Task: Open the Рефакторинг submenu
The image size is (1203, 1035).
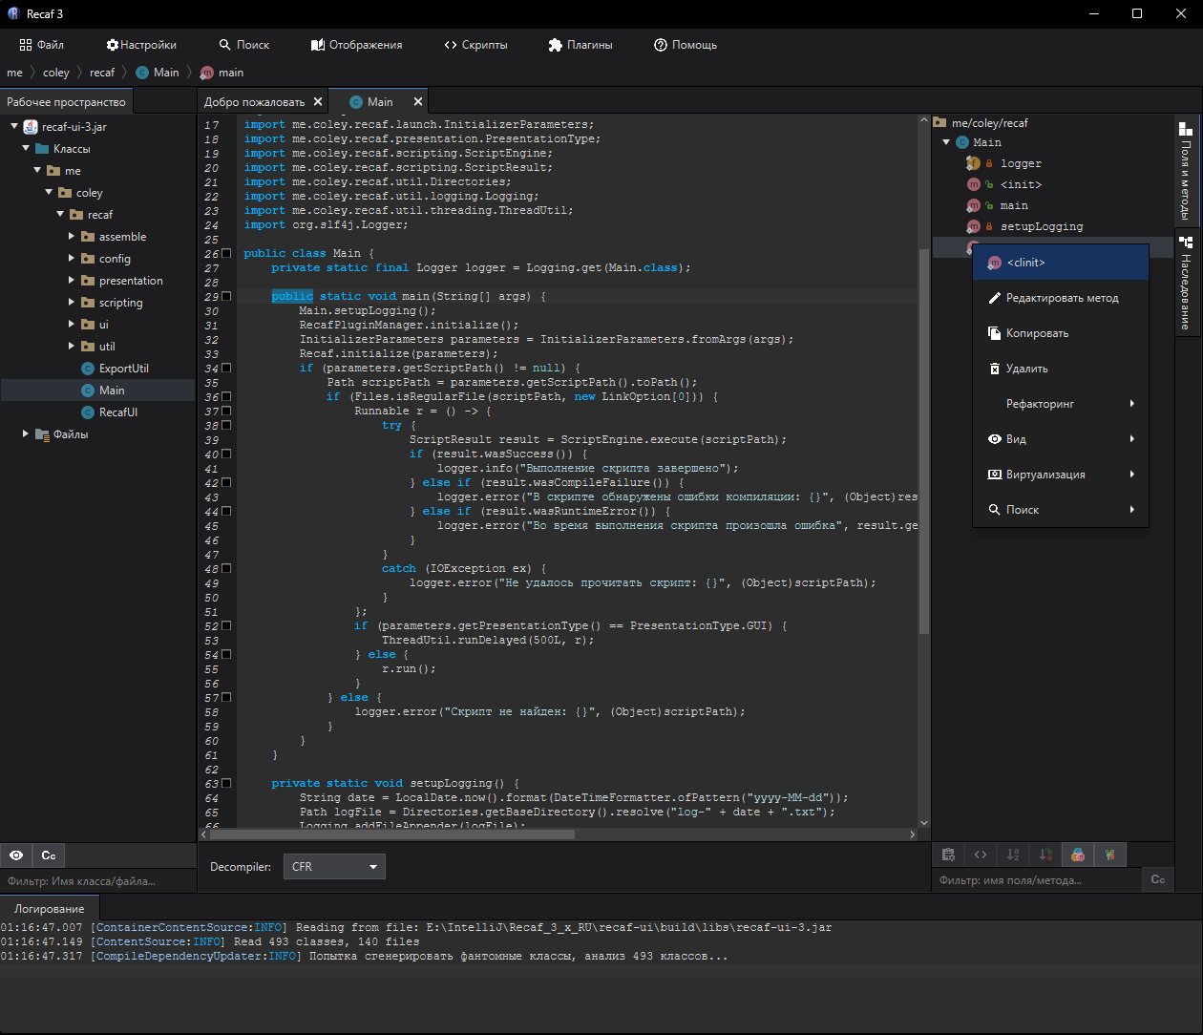Action: [x=1061, y=404]
